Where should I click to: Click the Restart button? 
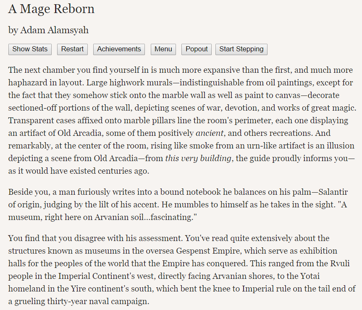[72, 49]
